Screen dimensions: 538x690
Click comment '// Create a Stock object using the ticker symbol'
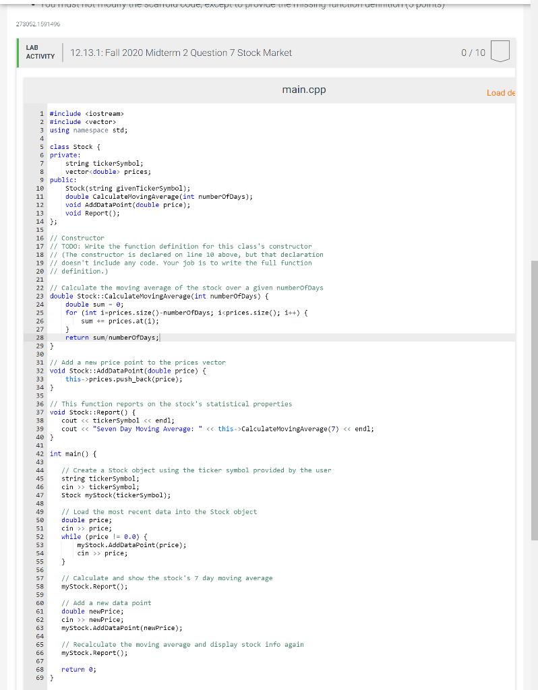pyautogui.click(x=196, y=470)
